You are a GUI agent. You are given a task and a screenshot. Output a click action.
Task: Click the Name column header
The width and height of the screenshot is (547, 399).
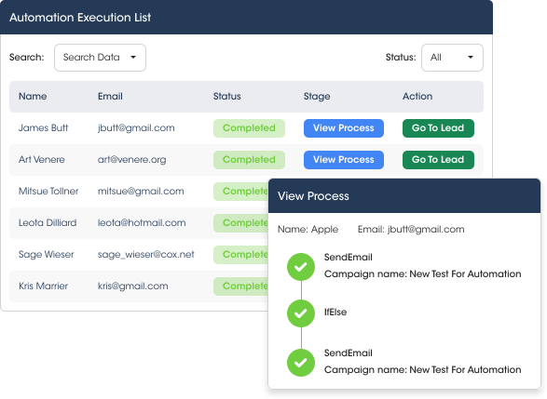click(33, 97)
